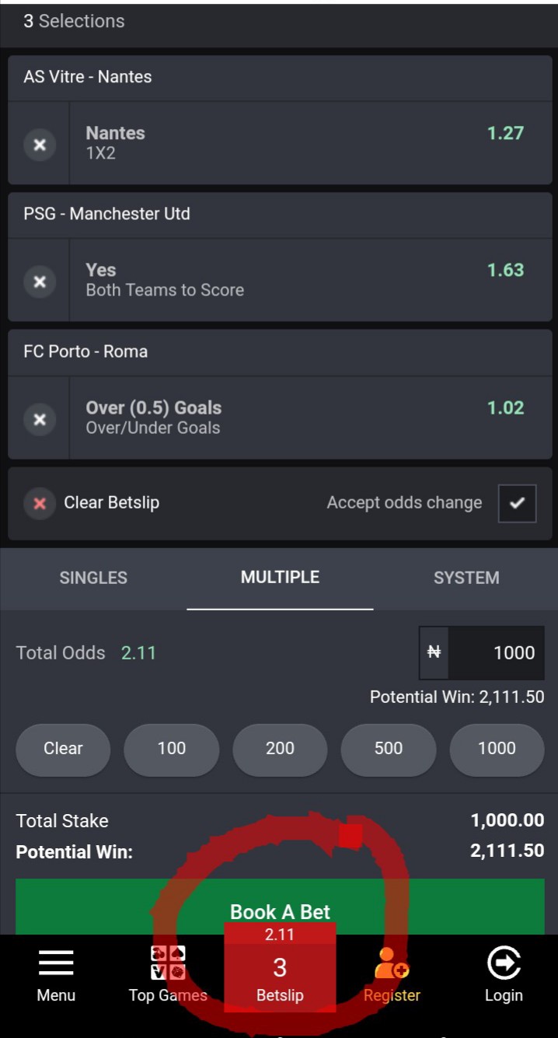
Task: Tap the Login icon
Action: (504, 963)
